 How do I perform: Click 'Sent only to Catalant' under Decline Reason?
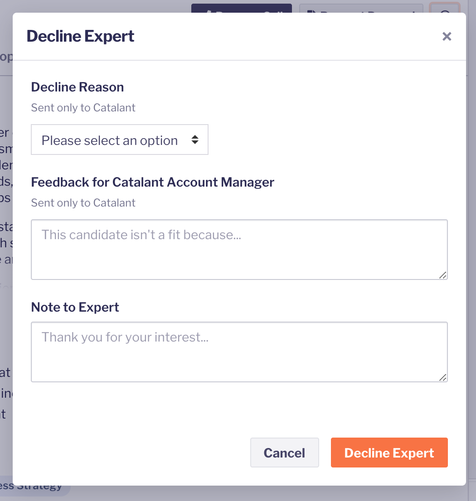pos(83,108)
